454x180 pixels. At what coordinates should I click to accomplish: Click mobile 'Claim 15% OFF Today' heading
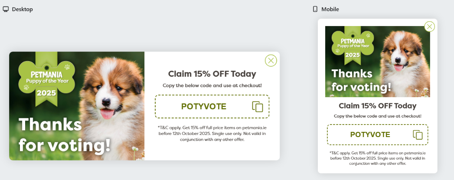coord(378,106)
